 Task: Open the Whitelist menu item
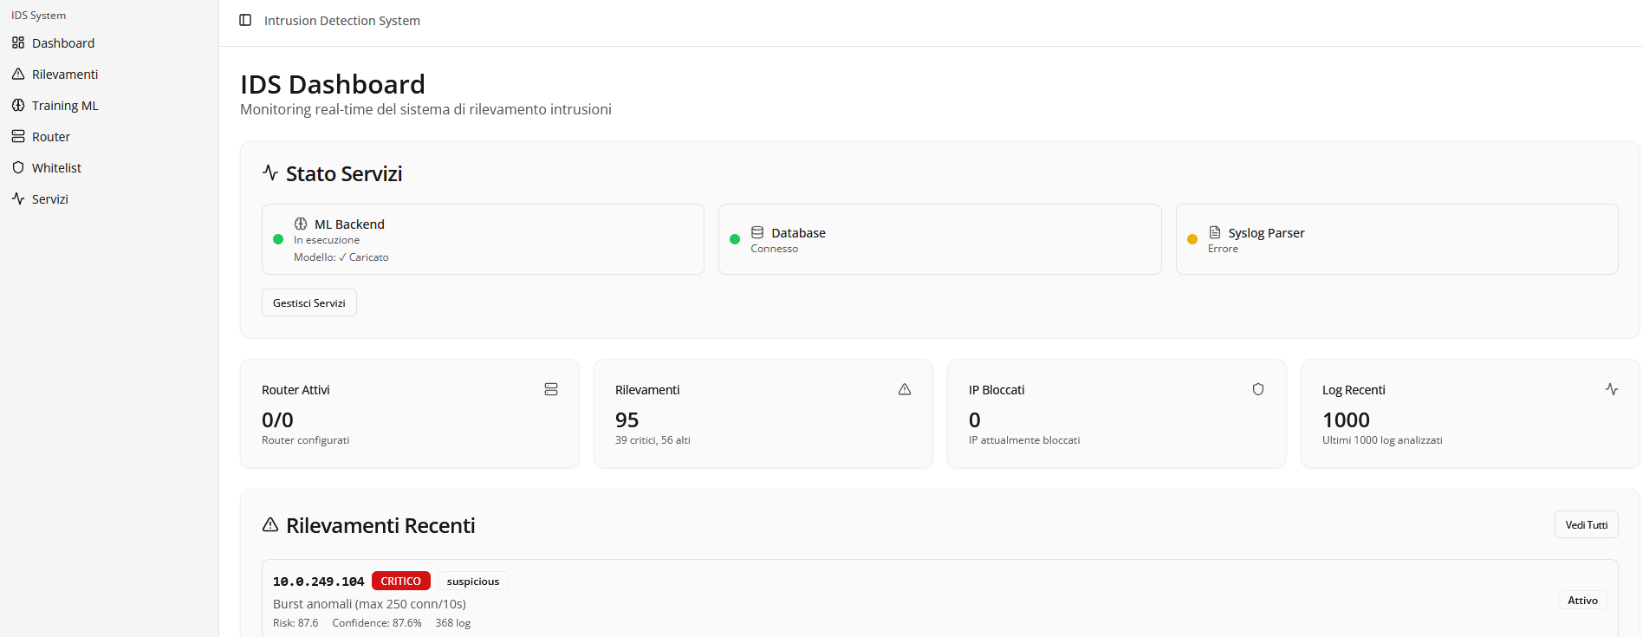coord(56,167)
